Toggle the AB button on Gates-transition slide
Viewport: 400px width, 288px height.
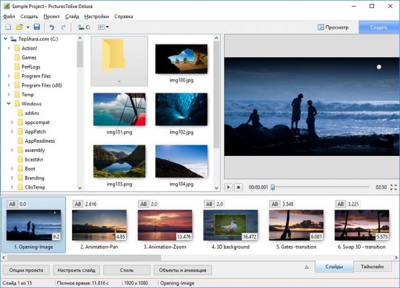(x=275, y=204)
